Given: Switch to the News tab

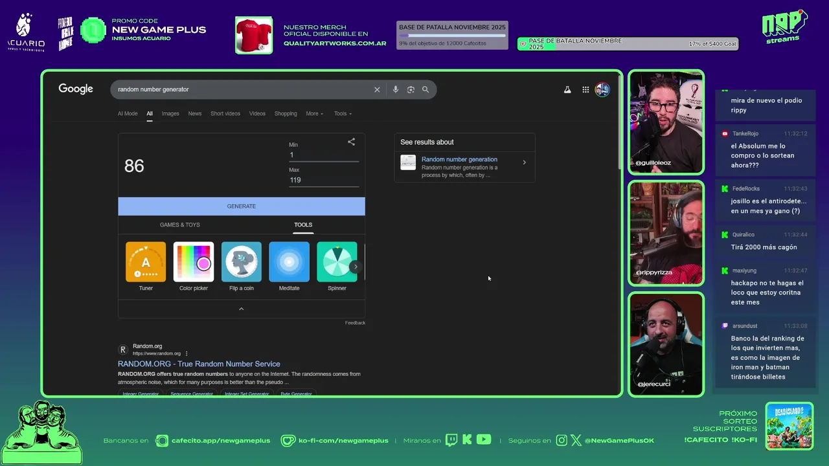Looking at the screenshot, I should coord(195,114).
